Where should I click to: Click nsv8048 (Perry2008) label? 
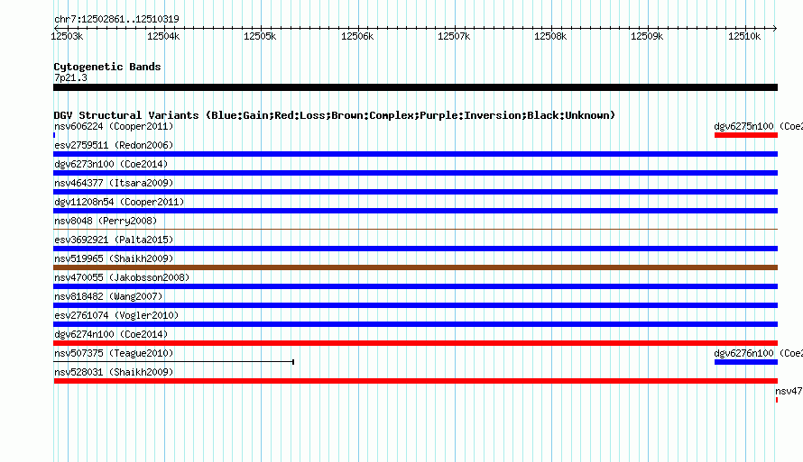[x=106, y=221]
